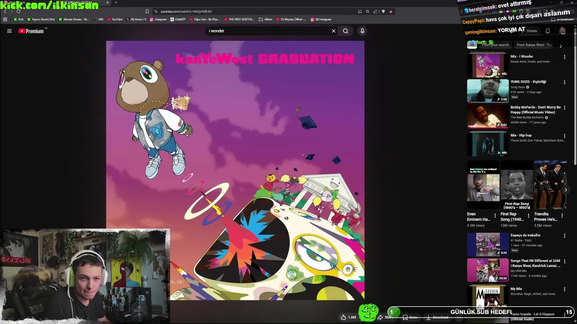Image resolution: width=577 pixels, height=324 pixels.
Task: Open options for 'My Mix'
Action: pyautogui.click(x=564, y=289)
